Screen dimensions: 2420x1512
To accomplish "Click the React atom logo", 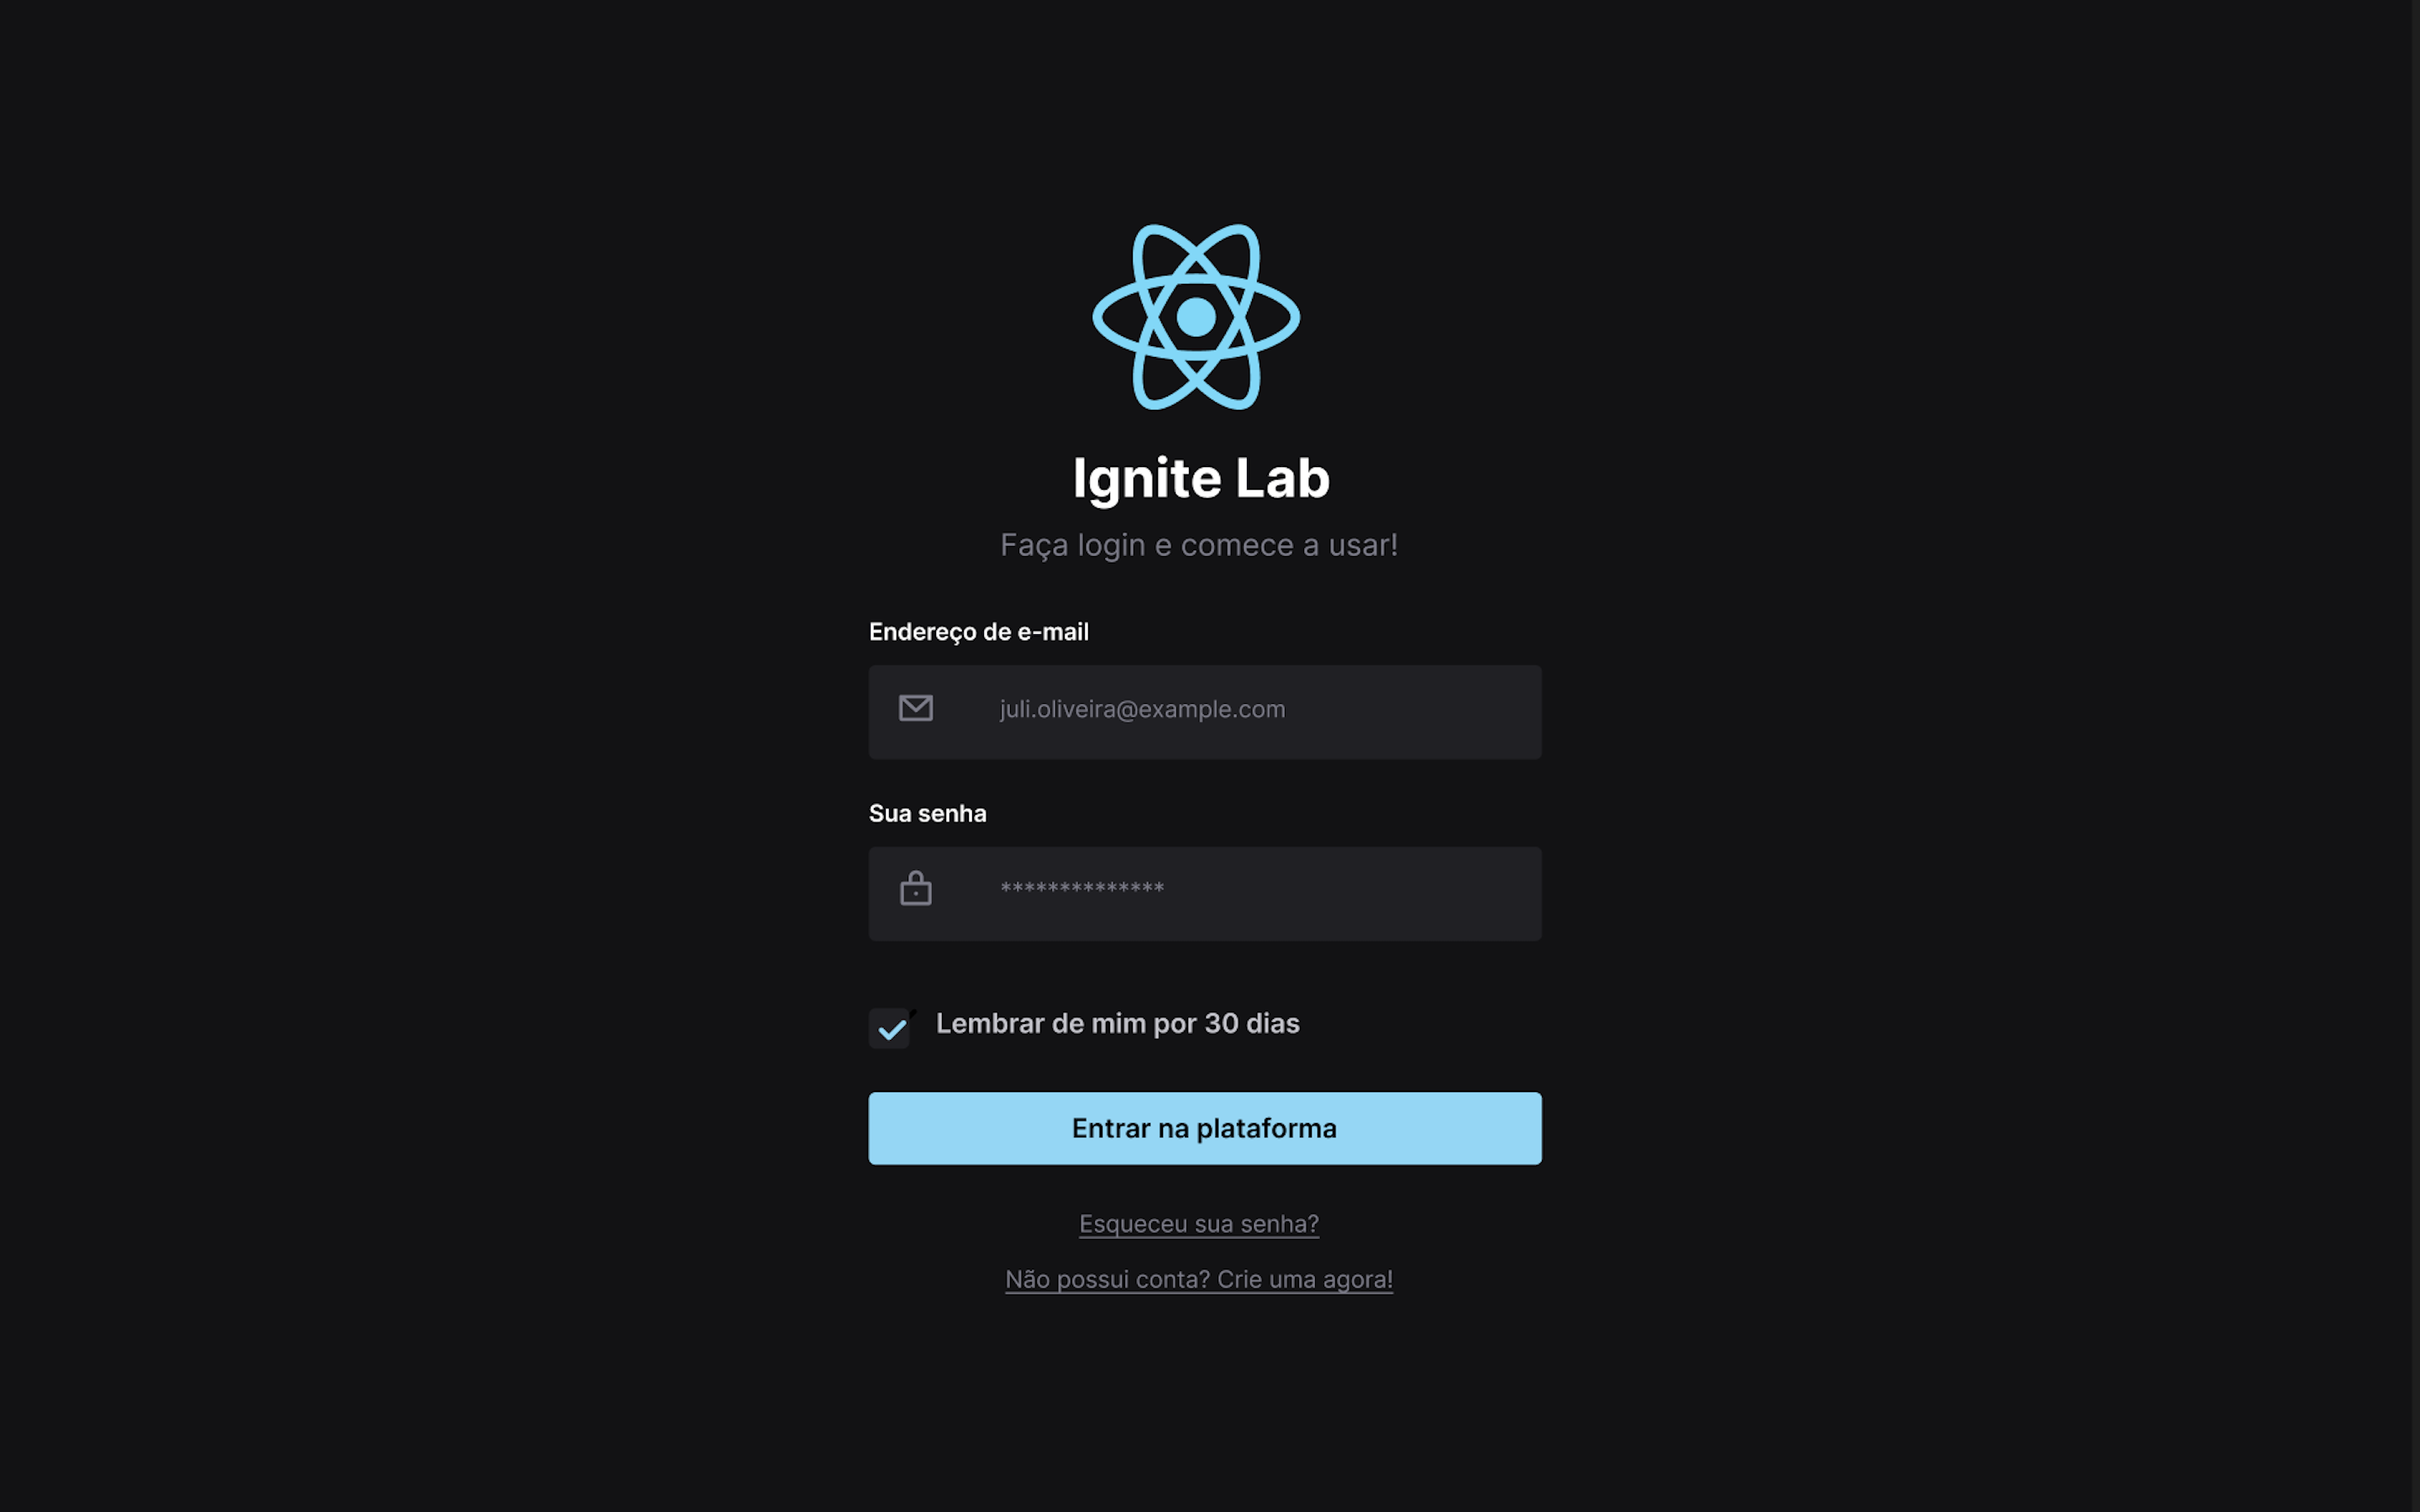I will pos(1196,317).
